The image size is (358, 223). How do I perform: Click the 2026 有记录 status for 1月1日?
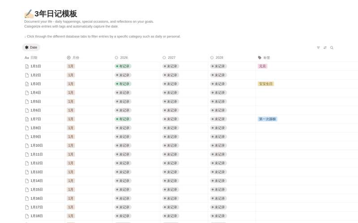click(x=123, y=66)
